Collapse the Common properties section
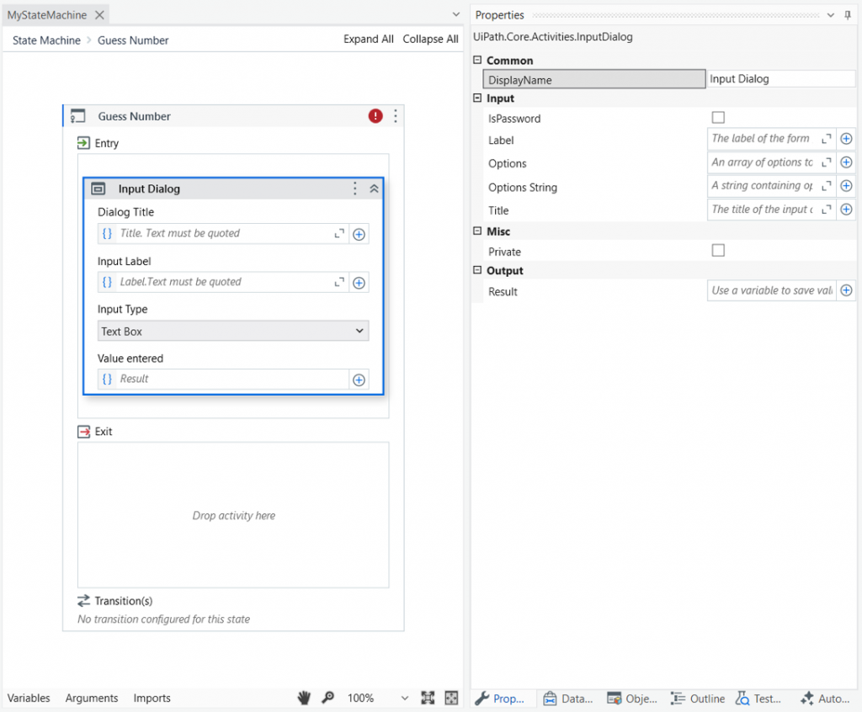Image resolution: width=862 pixels, height=712 pixels. coord(477,60)
